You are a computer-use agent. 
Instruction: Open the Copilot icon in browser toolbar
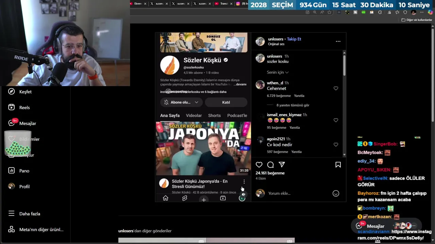431,12
